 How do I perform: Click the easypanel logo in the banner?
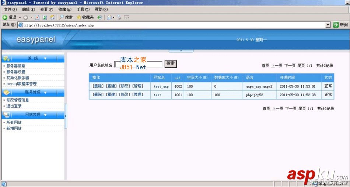tap(36, 39)
